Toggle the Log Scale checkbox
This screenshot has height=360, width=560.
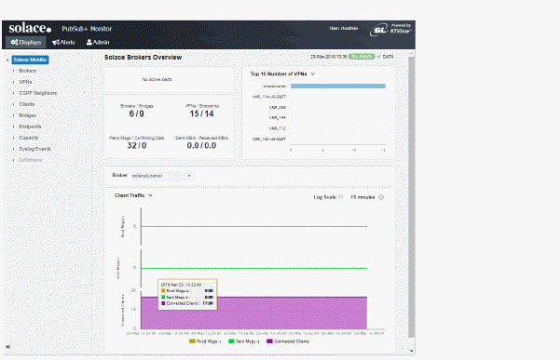tap(341, 197)
